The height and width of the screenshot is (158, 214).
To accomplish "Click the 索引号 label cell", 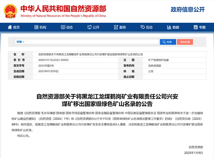I will pyautogui.click(x=20, y=60).
